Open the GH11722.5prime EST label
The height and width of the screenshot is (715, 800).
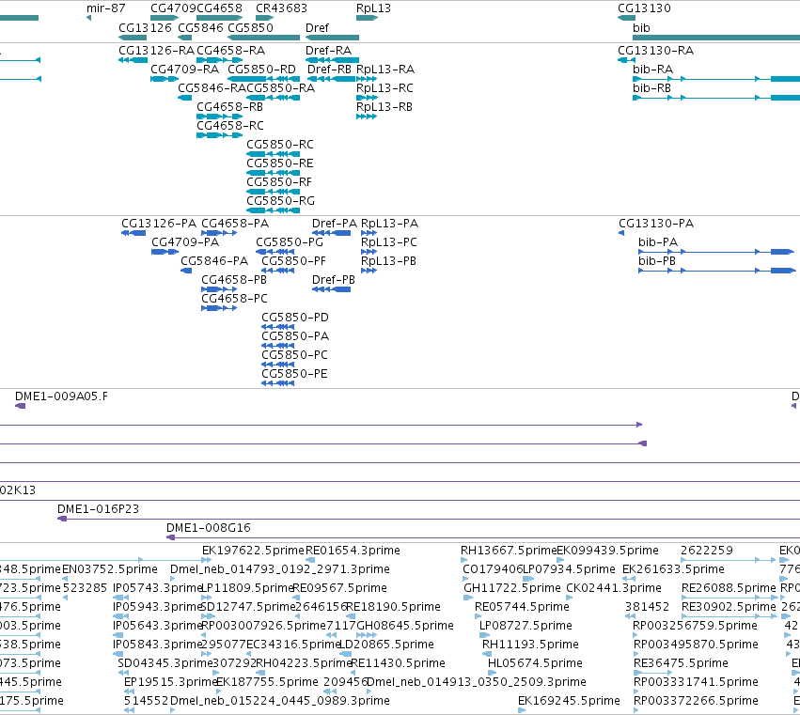tap(511, 588)
